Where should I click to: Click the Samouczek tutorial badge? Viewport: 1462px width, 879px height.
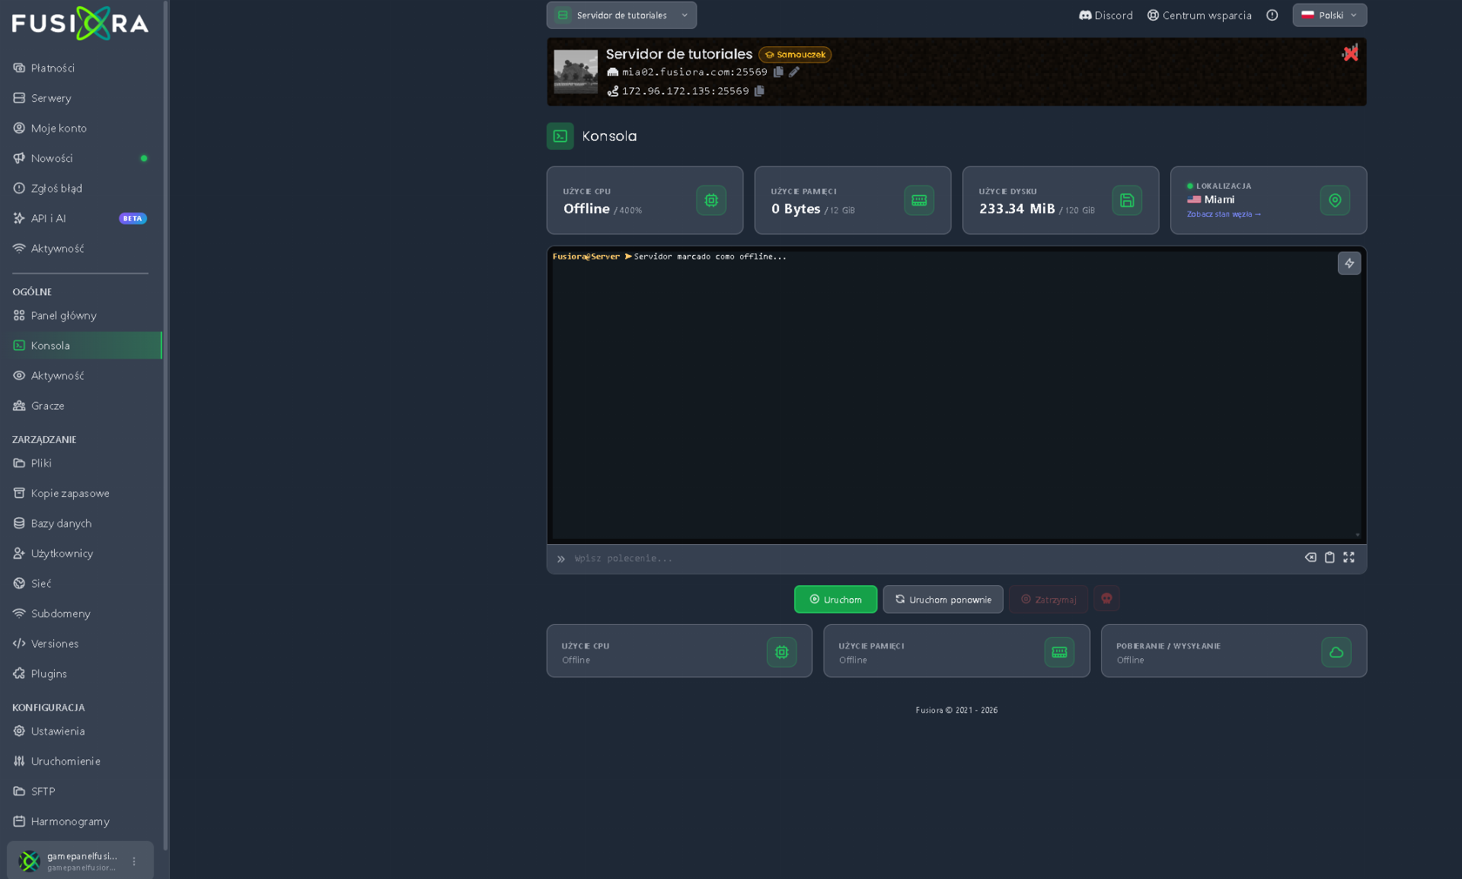795,55
